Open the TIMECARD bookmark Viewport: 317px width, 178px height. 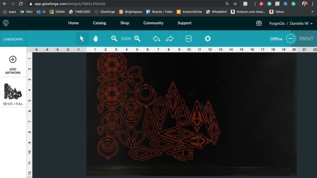(80, 12)
